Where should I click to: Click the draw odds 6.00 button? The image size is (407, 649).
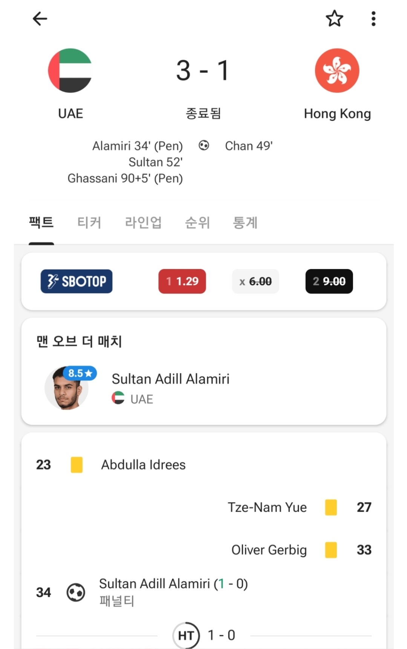click(256, 281)
